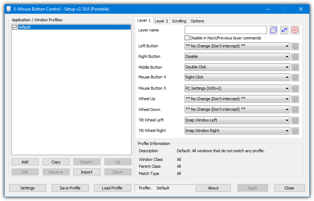Open the Mouse Button 5 dropdown

[237, 88]
